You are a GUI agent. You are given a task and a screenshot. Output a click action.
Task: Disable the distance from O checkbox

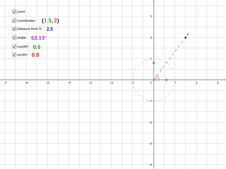click(x=14, y=29)
